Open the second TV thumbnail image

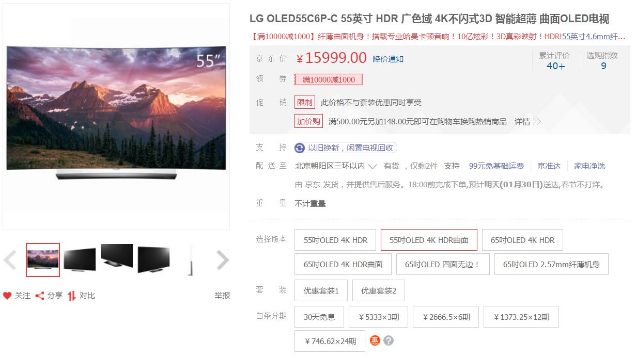tap(80, 259)
